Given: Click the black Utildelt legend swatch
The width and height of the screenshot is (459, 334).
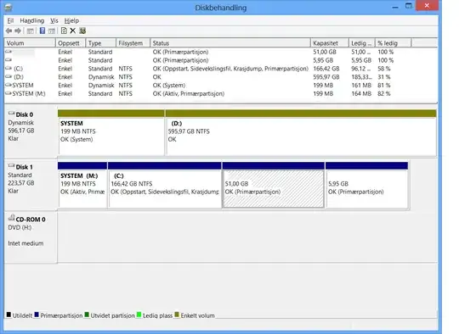Looking at the screenshot, I should pos(8,315).
